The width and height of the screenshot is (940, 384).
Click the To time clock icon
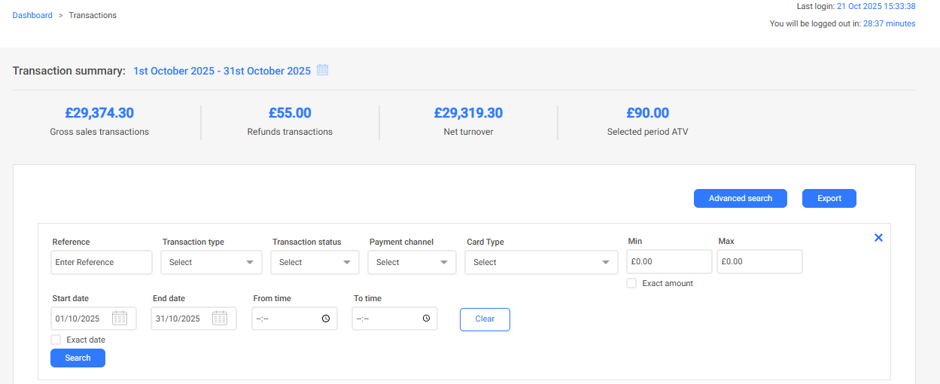426,318
